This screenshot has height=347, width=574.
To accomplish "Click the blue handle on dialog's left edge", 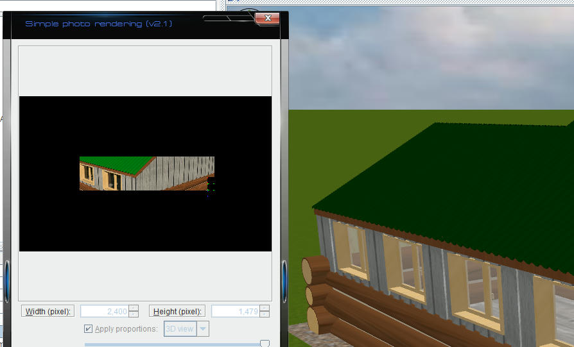I will coord(7,281).
